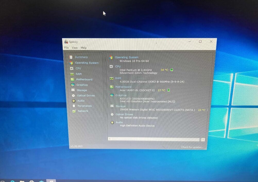Click the board icon beside the Motherboard heading

112,87
